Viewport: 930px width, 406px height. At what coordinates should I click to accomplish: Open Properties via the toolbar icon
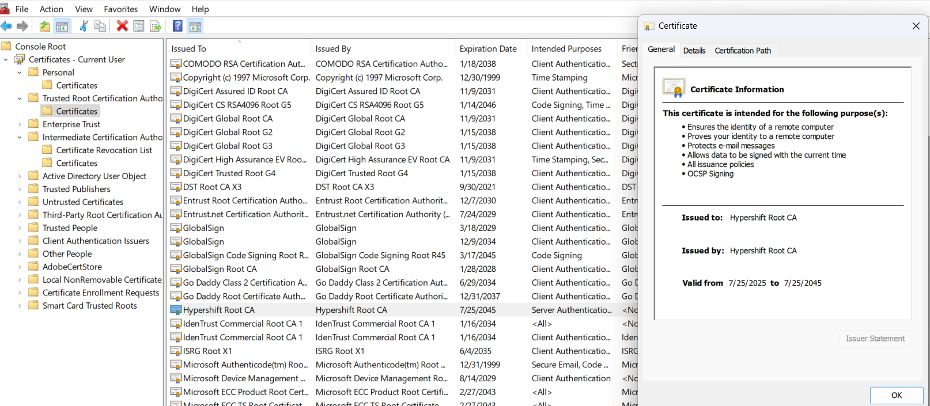pyautogui.click(x=139, y=26)
